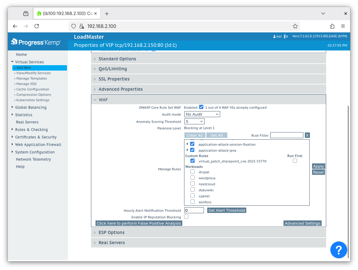Screen dimensions: 358x270
Task: Expand Web Application Firewall menu
Action: coord(38,145)
